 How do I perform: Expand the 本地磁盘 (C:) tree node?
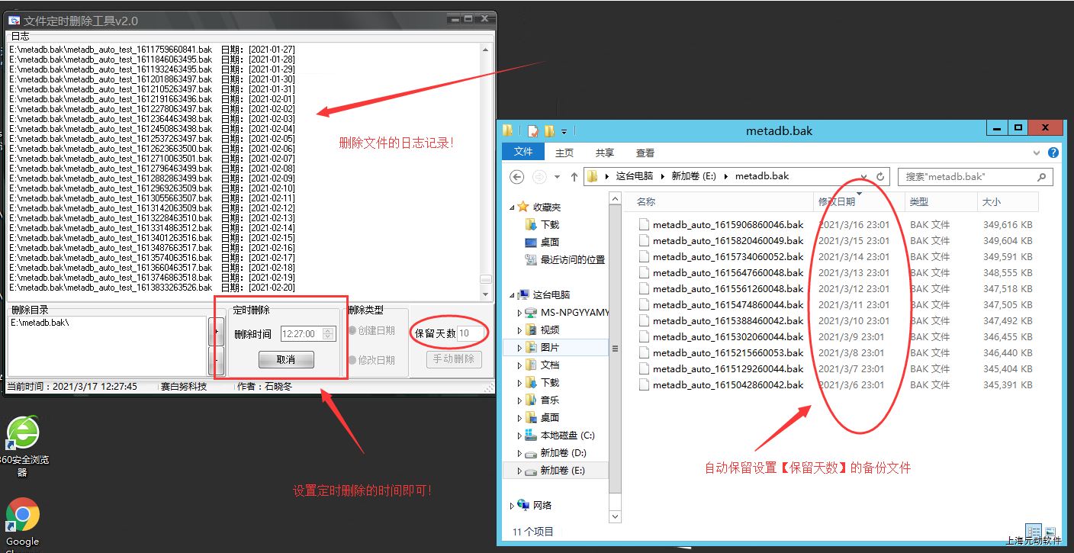point(519,436)
